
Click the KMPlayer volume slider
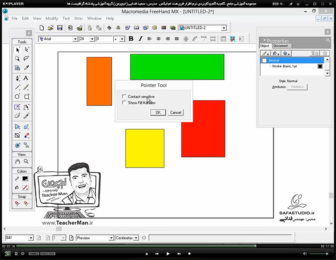tap(320, 254)
